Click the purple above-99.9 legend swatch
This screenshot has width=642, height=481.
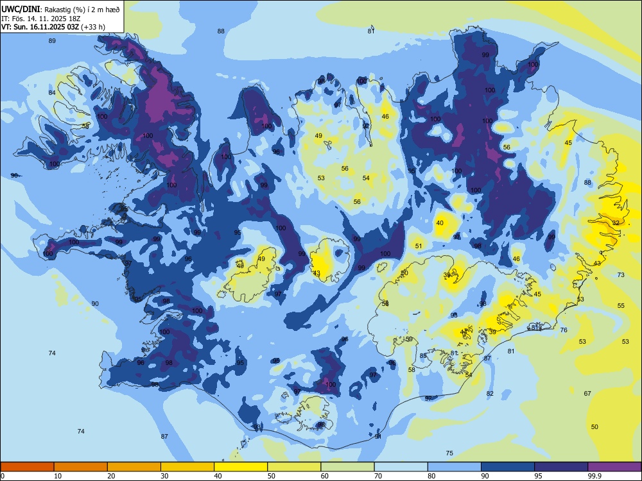[x=614, y=467]
